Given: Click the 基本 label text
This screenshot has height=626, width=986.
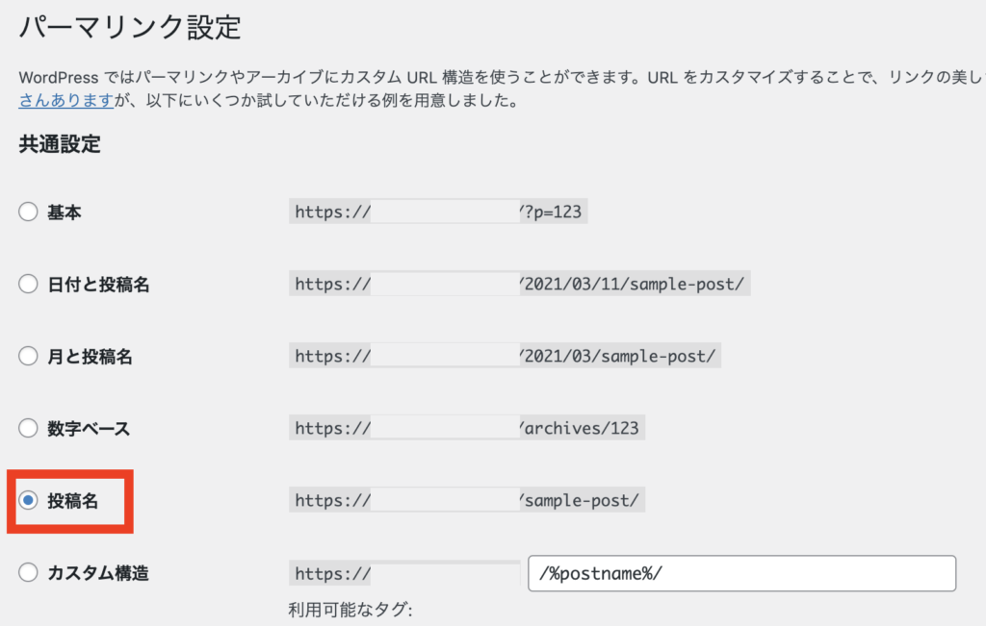Looking at the screenshot, I should (x=65, y=213).
